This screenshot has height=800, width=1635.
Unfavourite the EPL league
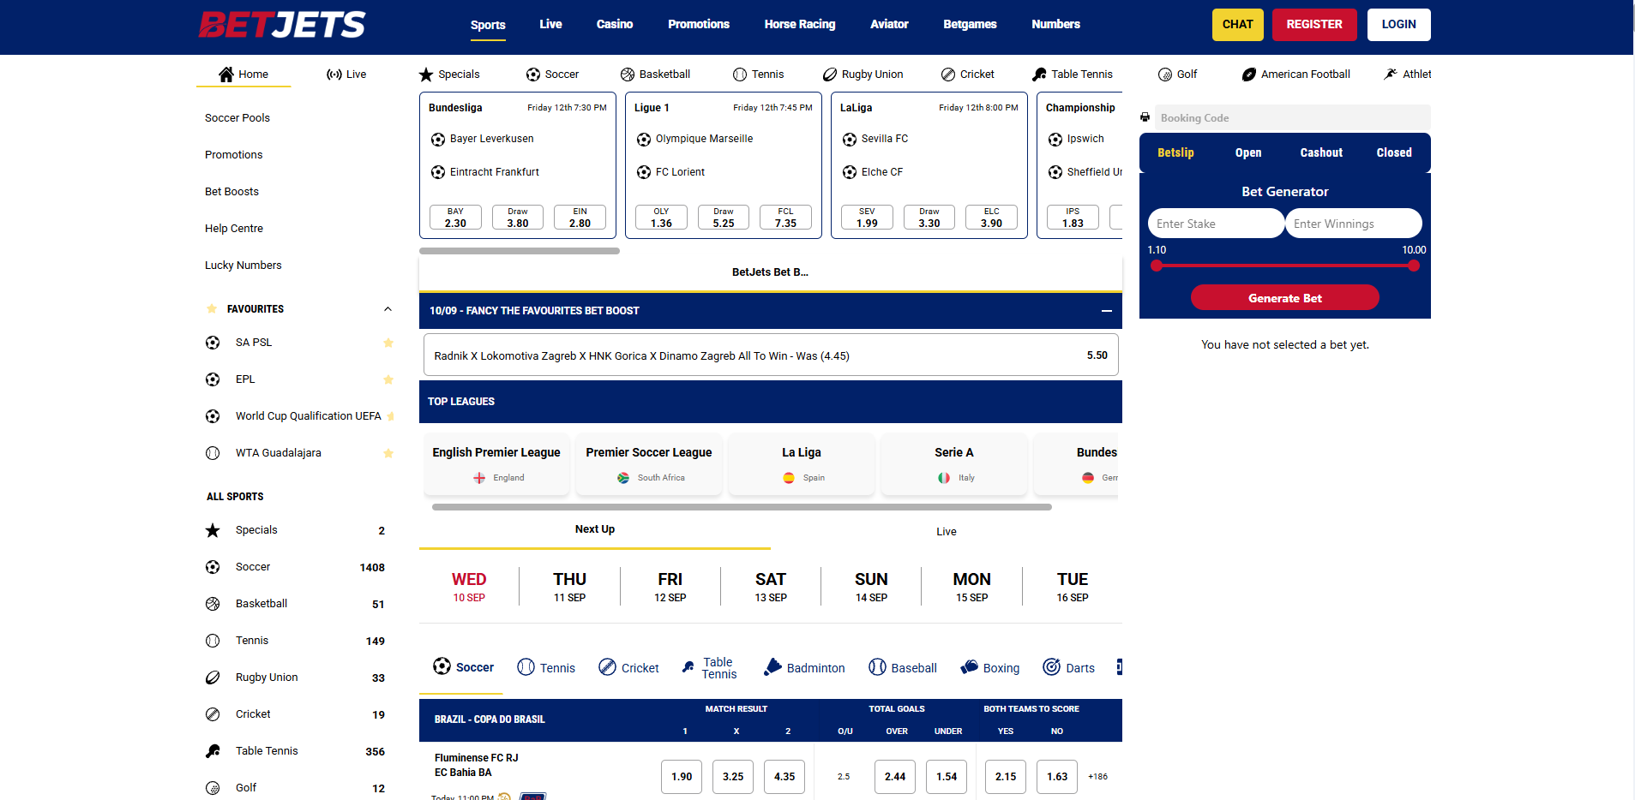(388, 379)
